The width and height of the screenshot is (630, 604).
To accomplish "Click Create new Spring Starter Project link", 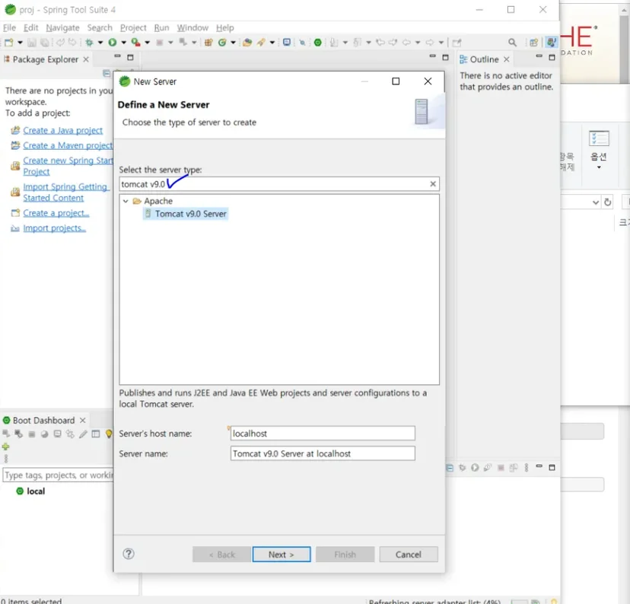I will pos(68,166).
